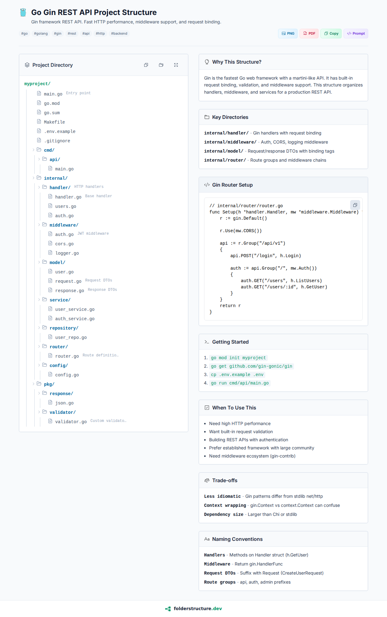387x617 pixels.
Task: Click the folderstructure.dev logo icon in footer
Action: (168, 609)
